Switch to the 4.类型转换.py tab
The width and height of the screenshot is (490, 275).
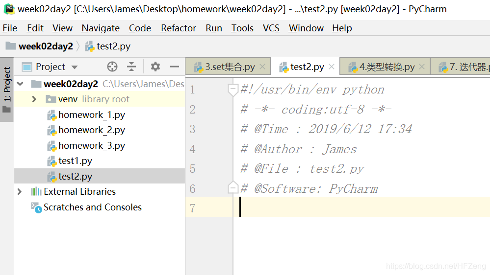(x=385, y=67)
